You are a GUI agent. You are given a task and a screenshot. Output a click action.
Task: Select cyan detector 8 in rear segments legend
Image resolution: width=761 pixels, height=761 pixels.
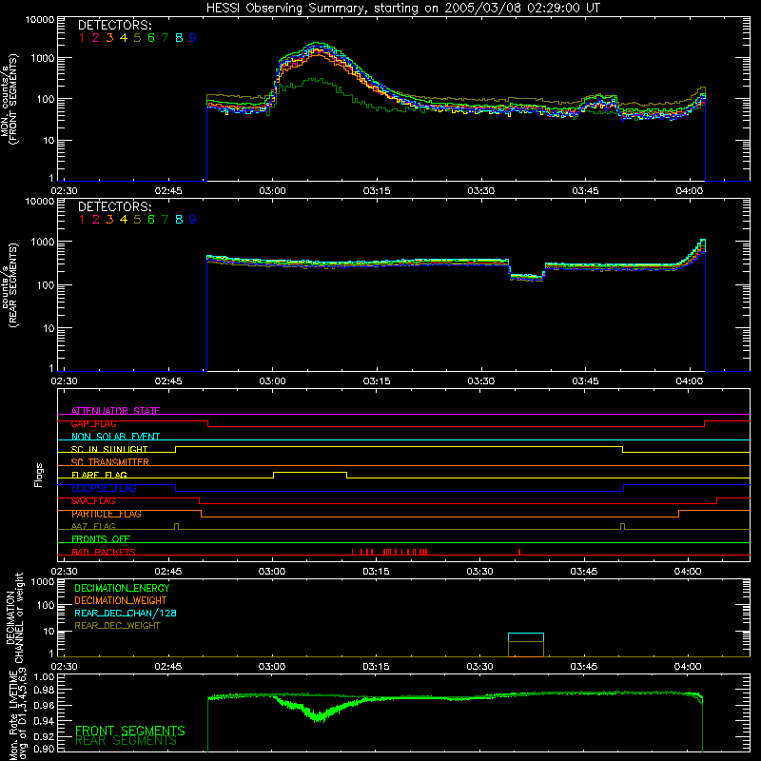pyautogui.click(x=179, y=220)
